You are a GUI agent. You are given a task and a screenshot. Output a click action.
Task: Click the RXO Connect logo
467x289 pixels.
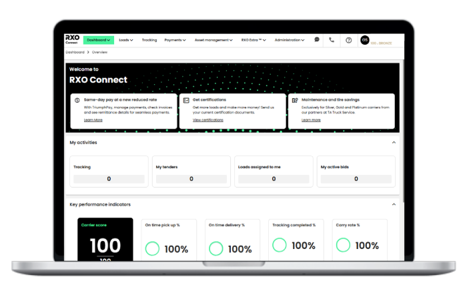point(71,40)
